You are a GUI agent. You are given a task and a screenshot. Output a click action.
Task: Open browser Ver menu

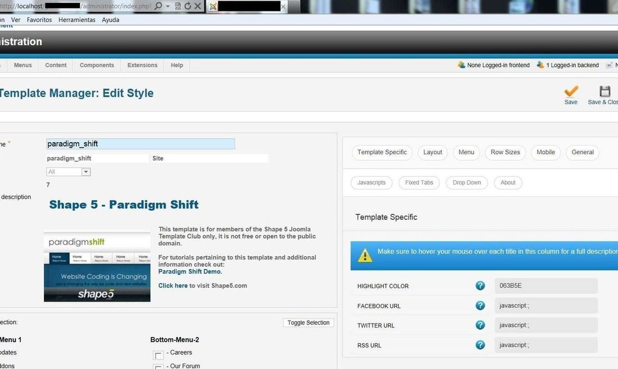16,20
